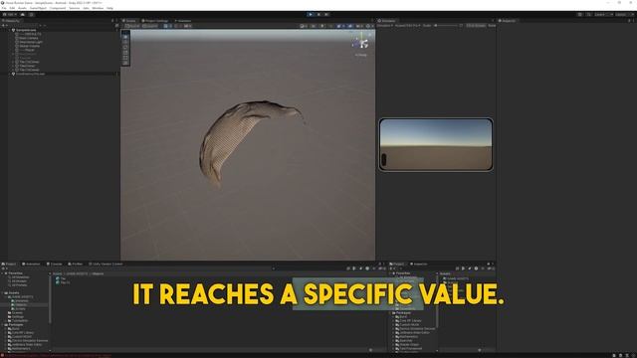This screenshot has height=358, width=637.
Task: Select the Burst package folder
Action: click(14, 329)
